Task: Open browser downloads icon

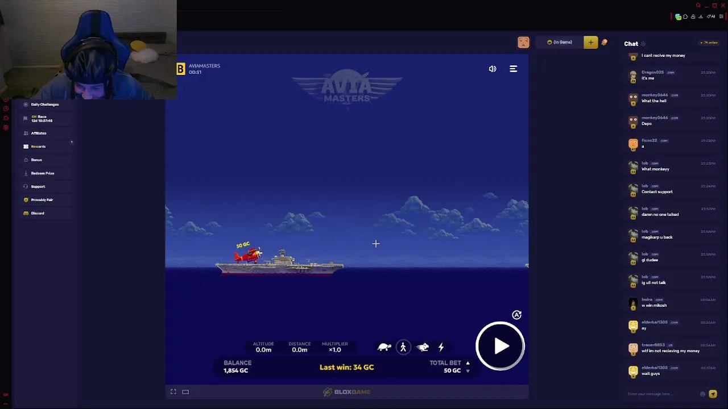Action: coord(701,16)
